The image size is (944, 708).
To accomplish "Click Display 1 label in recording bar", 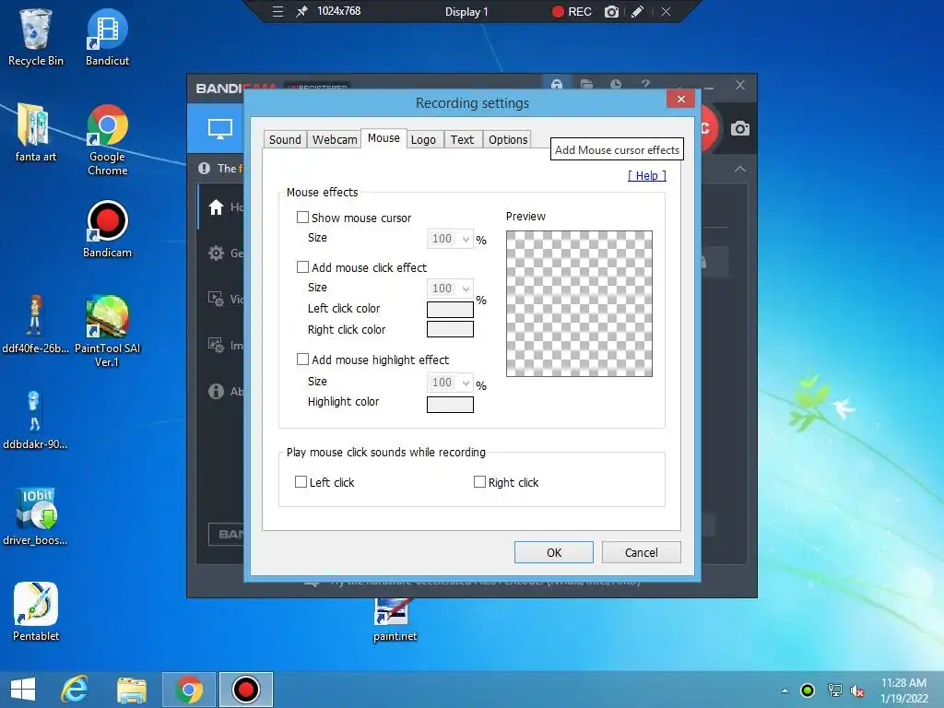I will [466, 11].
